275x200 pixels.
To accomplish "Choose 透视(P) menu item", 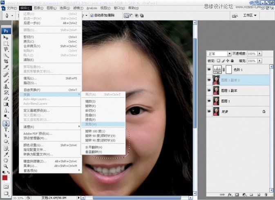I will pyautogui.click(x=103, y=119).
